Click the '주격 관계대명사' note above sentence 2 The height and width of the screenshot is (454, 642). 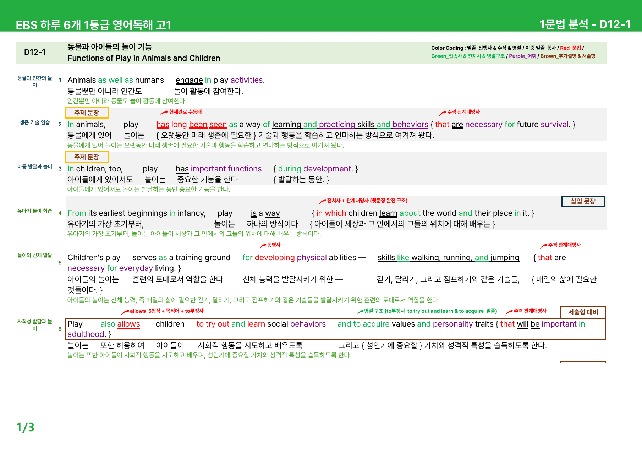click(463, 112)
